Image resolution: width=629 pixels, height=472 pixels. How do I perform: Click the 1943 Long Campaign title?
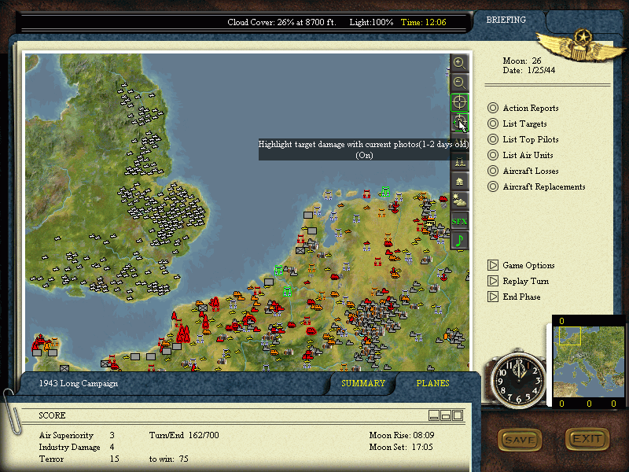pyautogui.click(x=78, y=383)
